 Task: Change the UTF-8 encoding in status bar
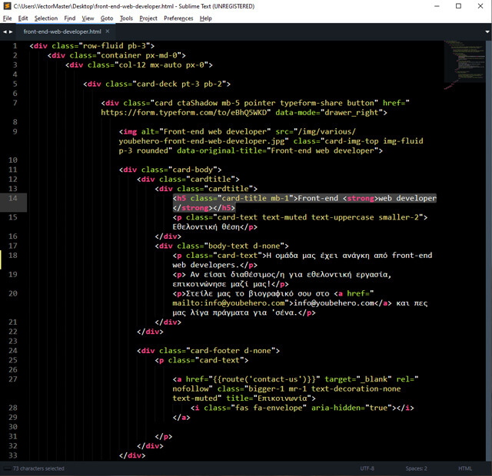367,468
